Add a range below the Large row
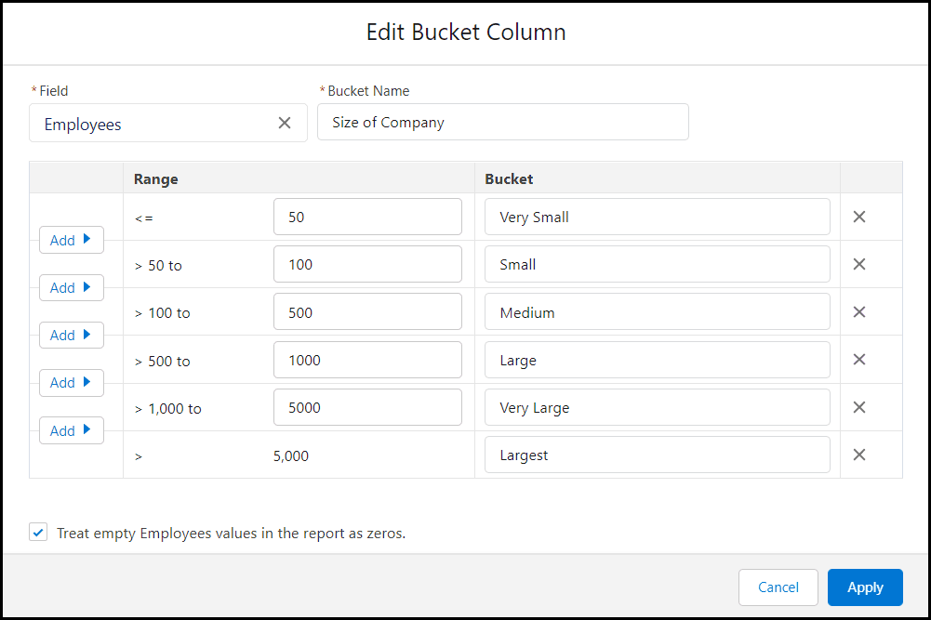Screen dimensions: 931x620 pos(72,383)
